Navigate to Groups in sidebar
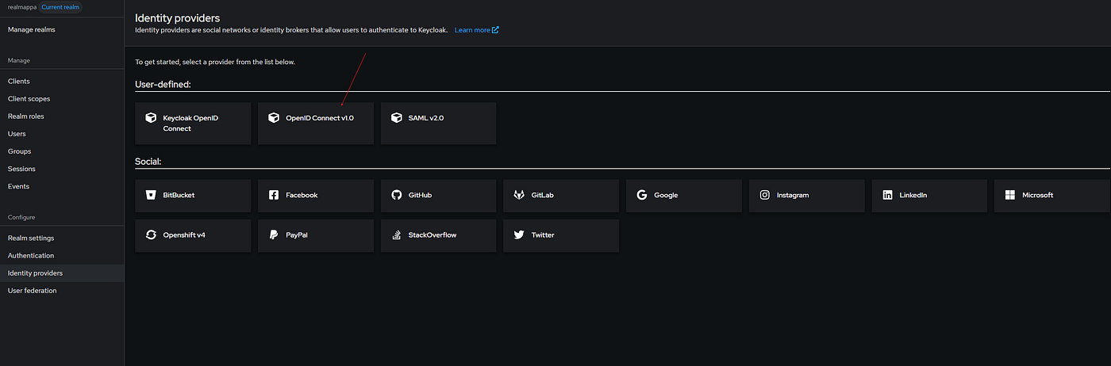1111x366 pixels. pyautogui.click(x=62, y=151)
